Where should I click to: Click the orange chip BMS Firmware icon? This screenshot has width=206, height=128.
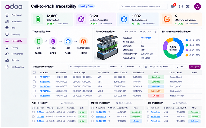coord(167,19)
